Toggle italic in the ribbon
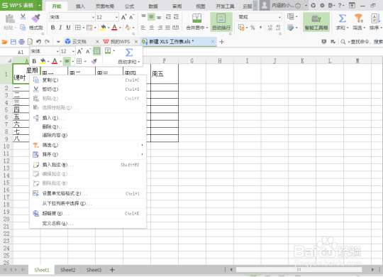 (x=60, y=28)
